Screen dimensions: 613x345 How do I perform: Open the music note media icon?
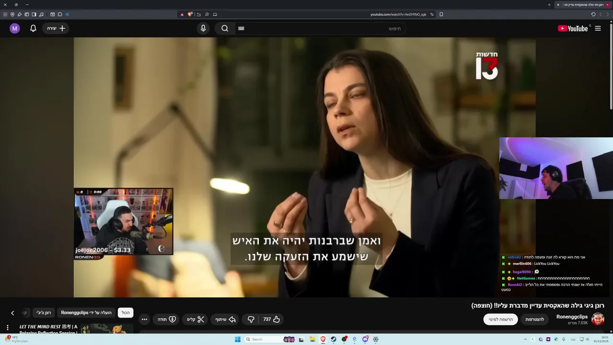point(41,14)
